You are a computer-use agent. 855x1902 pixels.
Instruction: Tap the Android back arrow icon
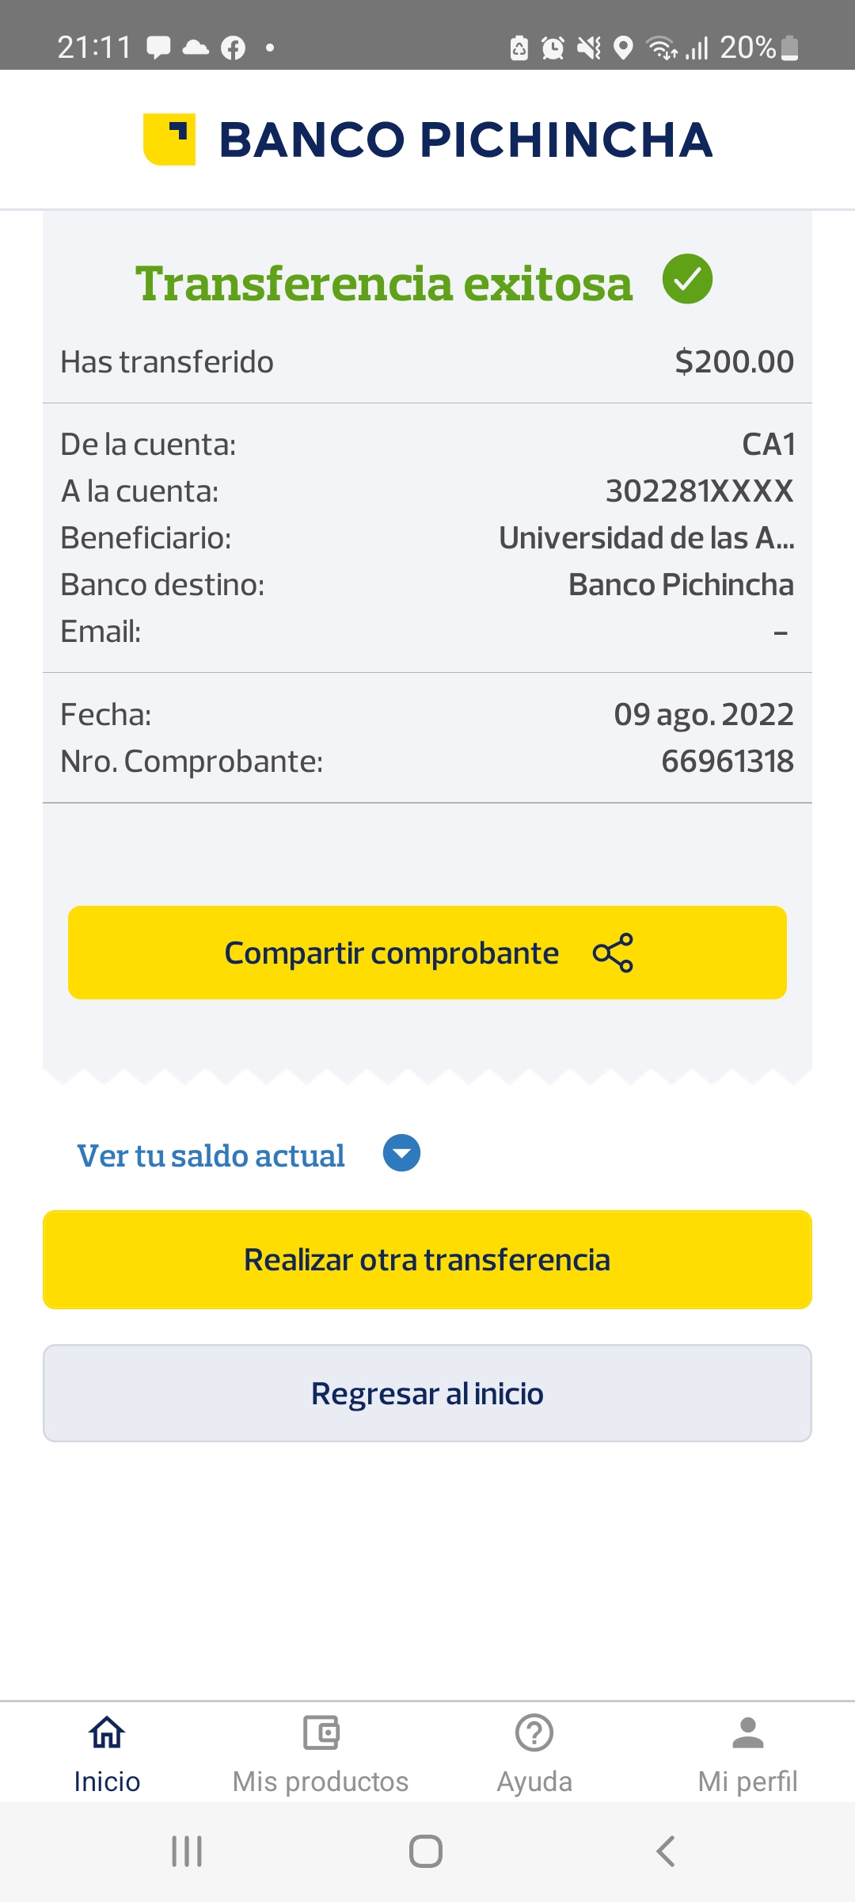pos(666,1851)
